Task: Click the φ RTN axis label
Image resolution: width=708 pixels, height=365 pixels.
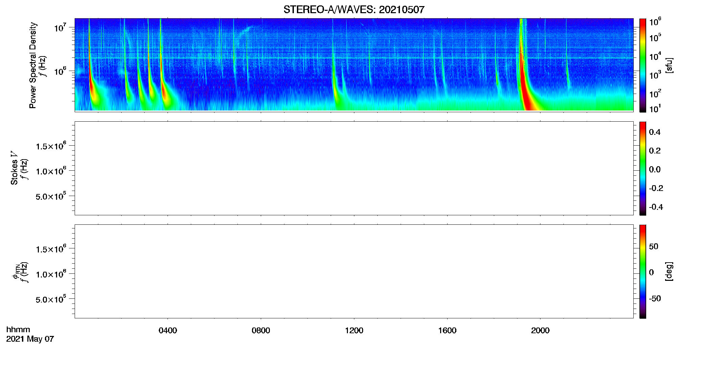Action: (15, 271)
